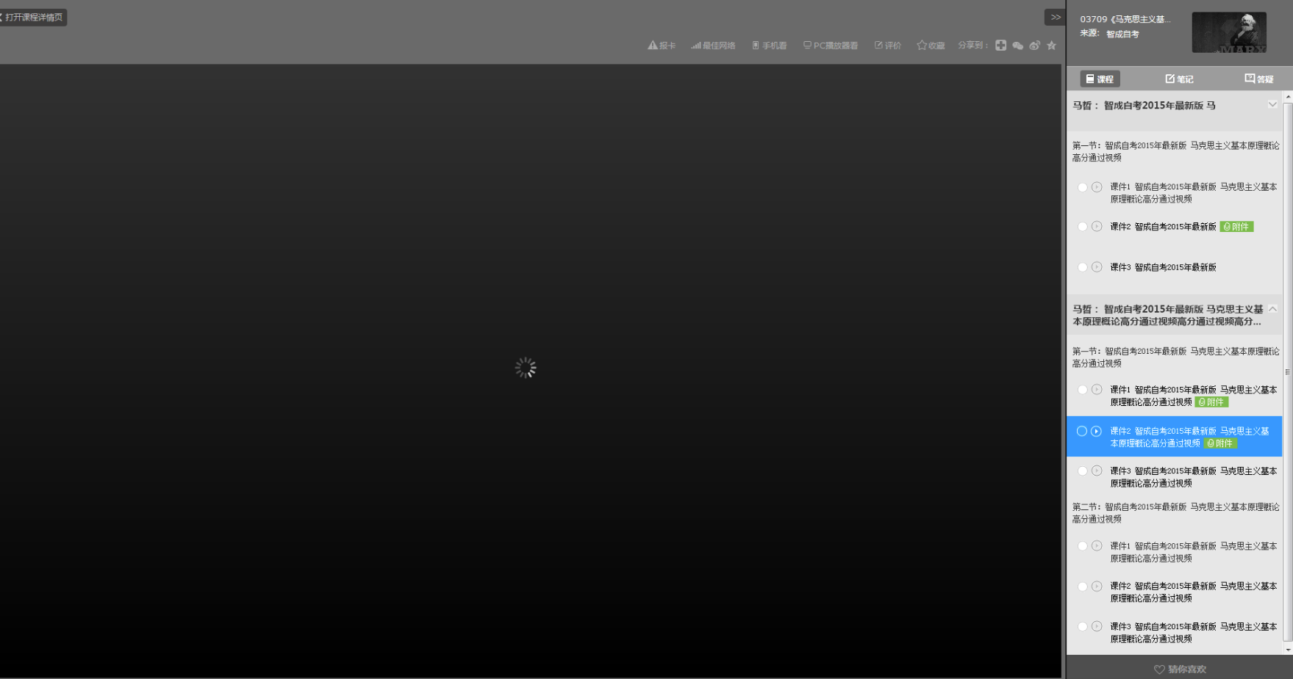This screenshot has width=1293, height=679.
Task: Open the PC播放器看 player option
Action: (830, 46)
